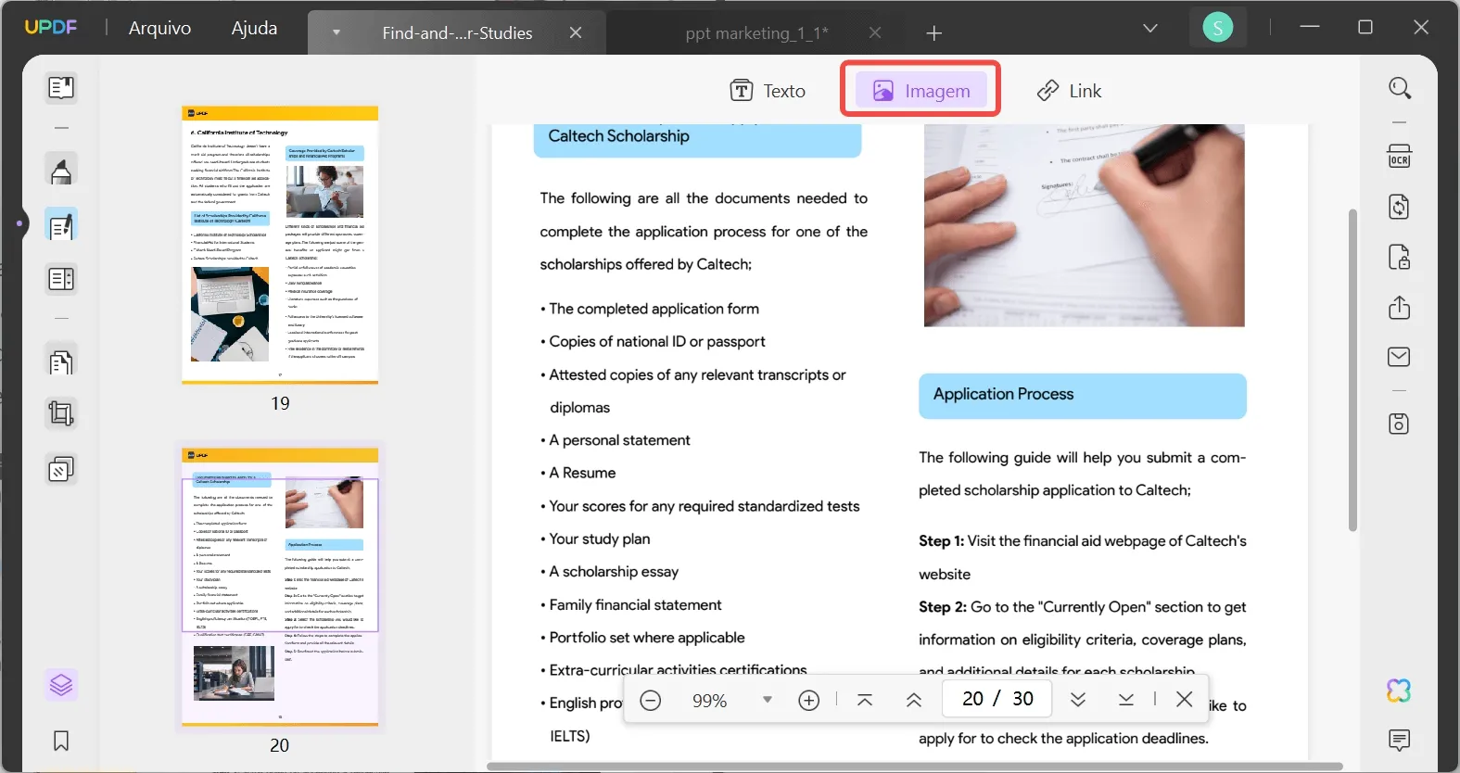Zoom out with the minus button
This screenshot has height=773, width=1460.
coord(651,701)
